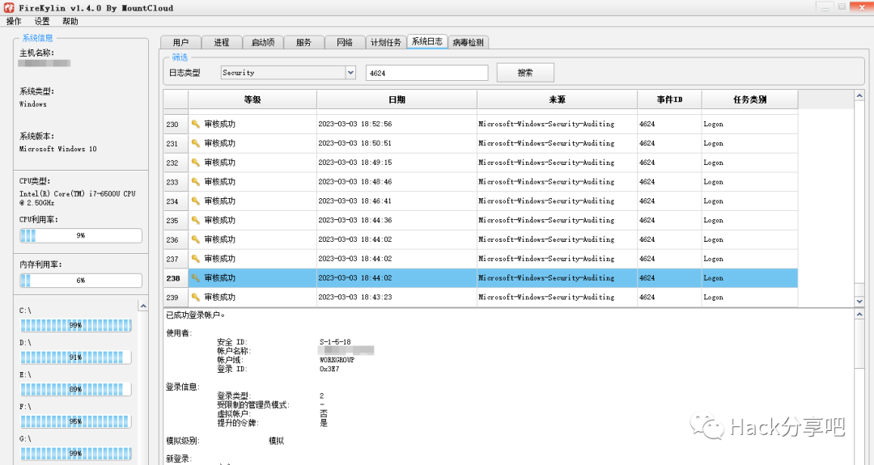
Task: Switch to the 用户 tab
Action: point(180,42)
